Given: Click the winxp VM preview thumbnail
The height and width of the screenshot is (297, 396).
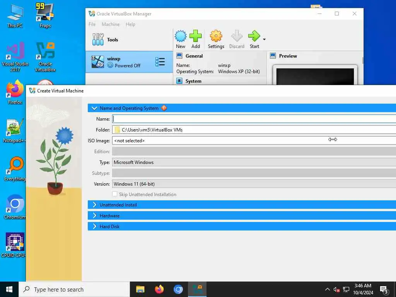Looking at the screenshot, I should (x=315, y=75).
